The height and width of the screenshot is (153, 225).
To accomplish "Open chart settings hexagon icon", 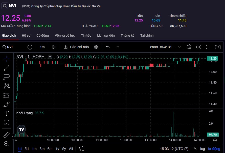I will [x=199, y=47].
